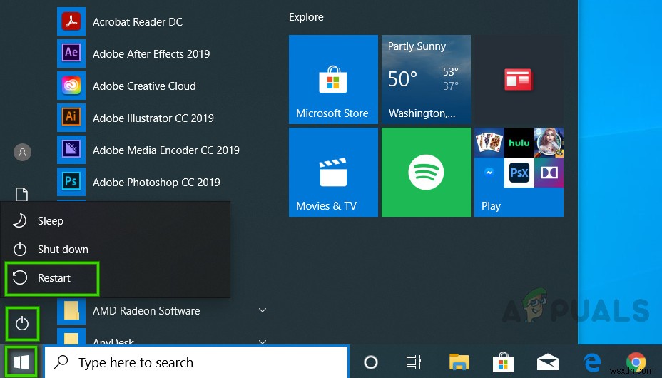Image resolution: width=662 pixels, height=378 pixels.
Task: Click the Type here to search box
Action: point(197,362)
